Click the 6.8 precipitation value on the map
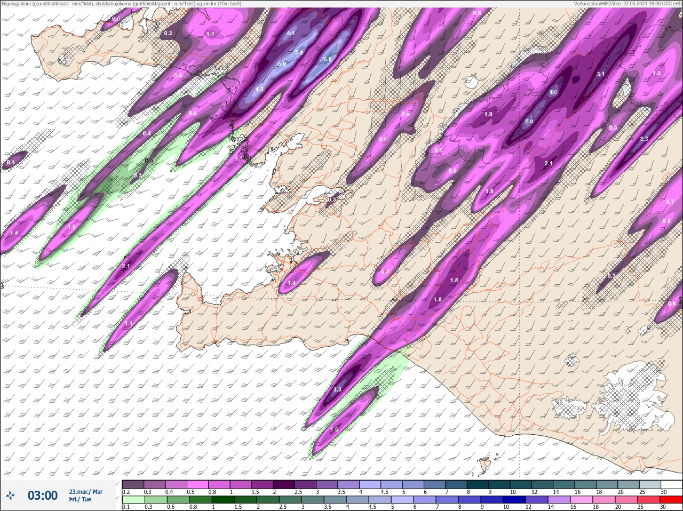 click(328, 59)
